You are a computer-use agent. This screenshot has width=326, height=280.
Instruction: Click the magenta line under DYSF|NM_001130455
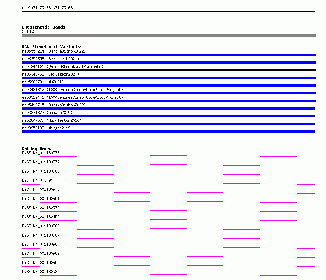coord(168,220)
